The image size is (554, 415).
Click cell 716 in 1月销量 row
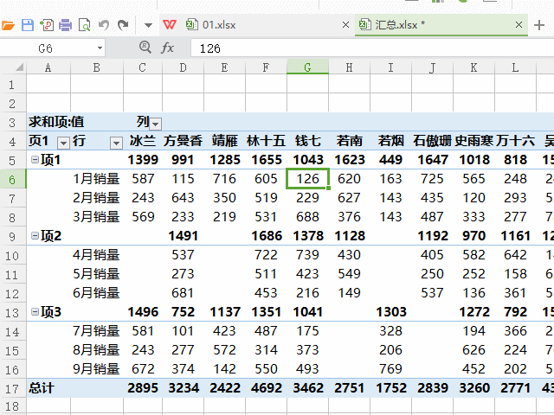click(x=224, y=179)
